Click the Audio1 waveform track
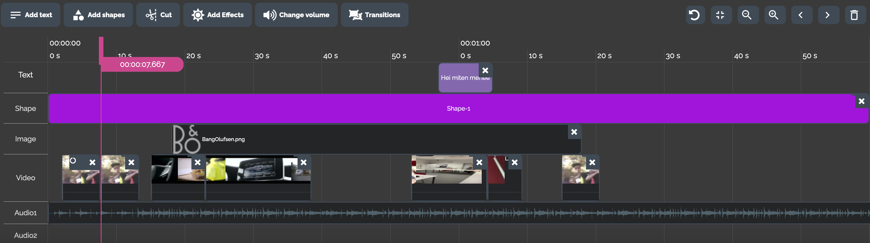 439,213
